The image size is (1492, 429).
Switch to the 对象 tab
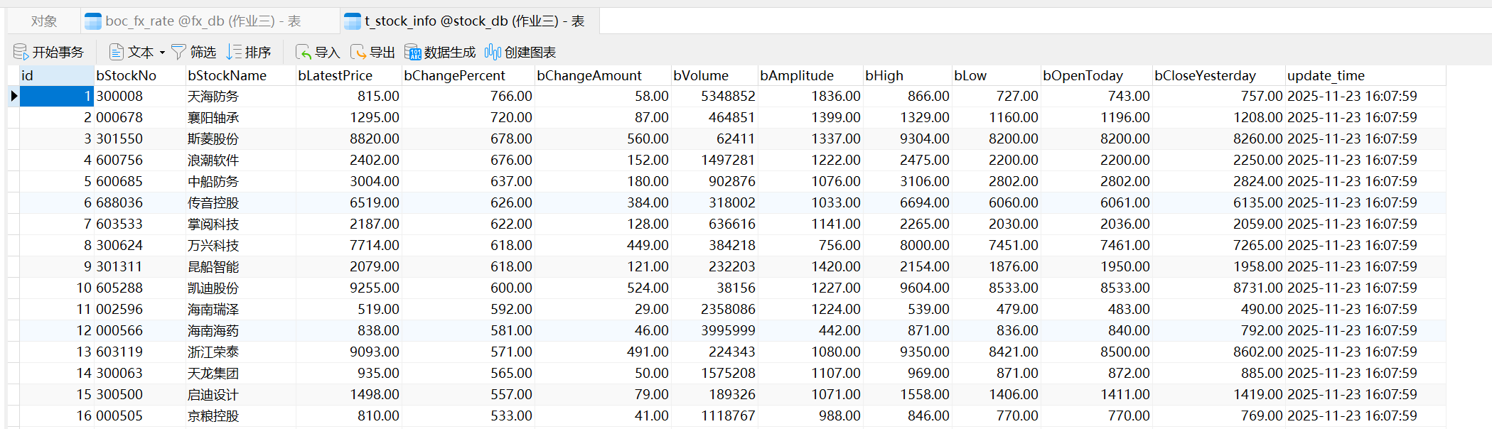click(x=44, y=21)
